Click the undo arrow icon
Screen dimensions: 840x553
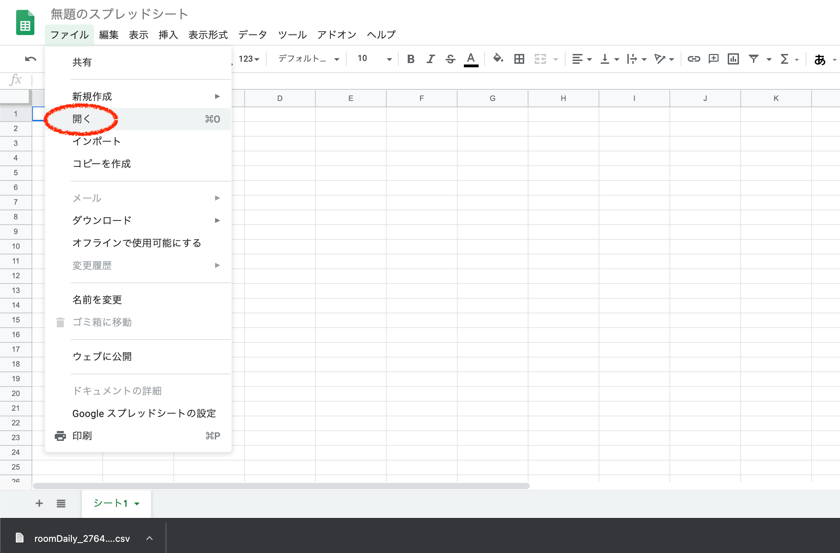point(31,59)
